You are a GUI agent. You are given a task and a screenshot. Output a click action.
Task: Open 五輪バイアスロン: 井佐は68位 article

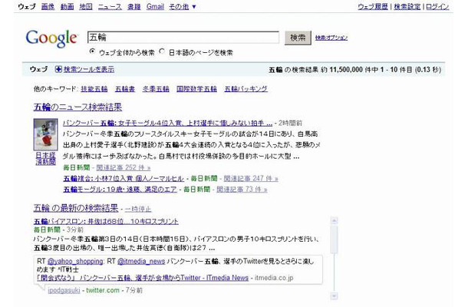(x=106, y=221)
